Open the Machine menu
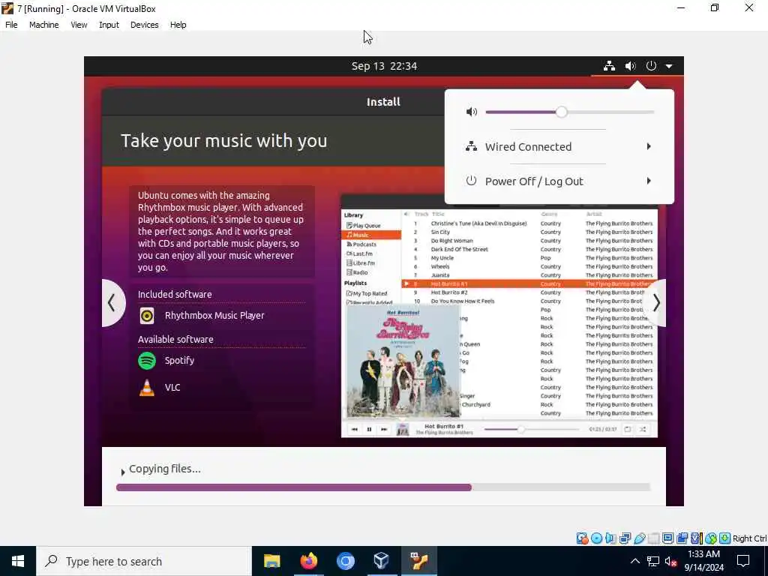This screenshot has height=576, width=768. [43, 25]
